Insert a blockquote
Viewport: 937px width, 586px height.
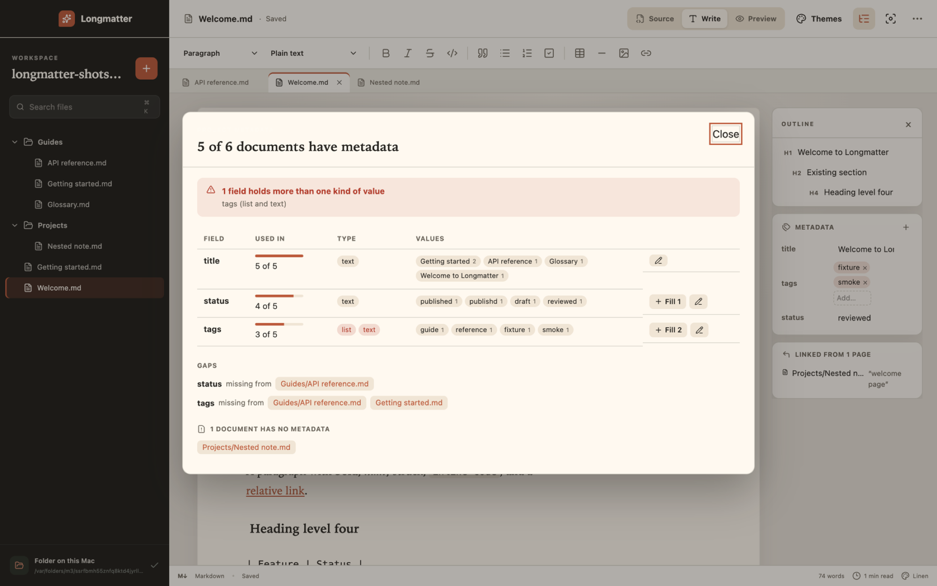tap(483, 53)
